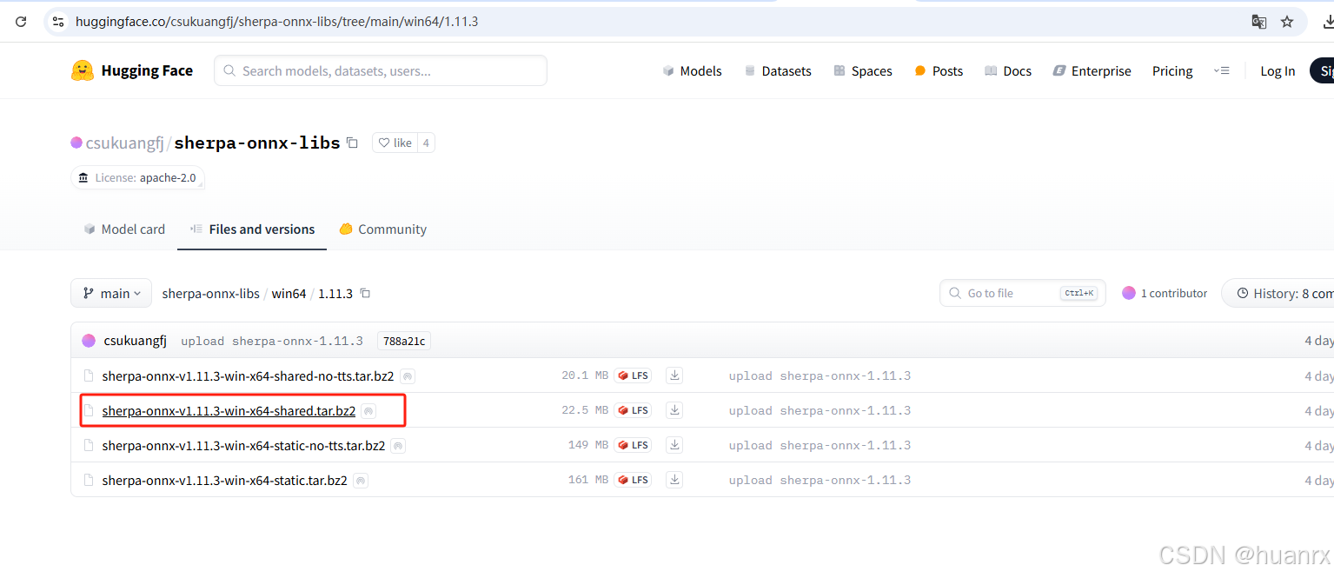Open the Models navigation item

point(692,71)
